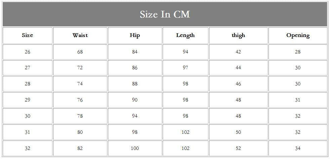The image size is (330, 159).
Task: Click hip value 90
Action: (x=135, y=100)
